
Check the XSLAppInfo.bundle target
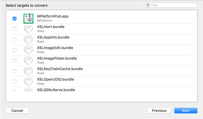(14, 40)
